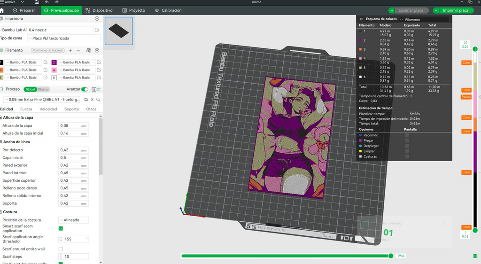Click Imprimir placa button
Screen dimensions: 481x264
456,10
